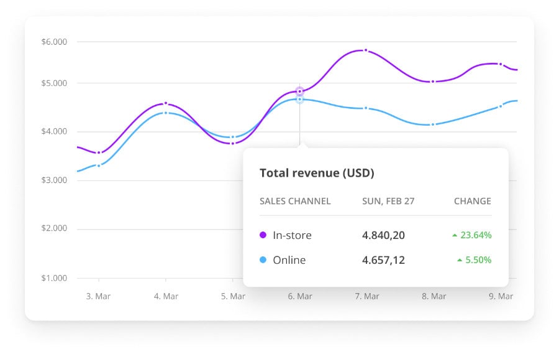Click the 23.64% change value

476,235
